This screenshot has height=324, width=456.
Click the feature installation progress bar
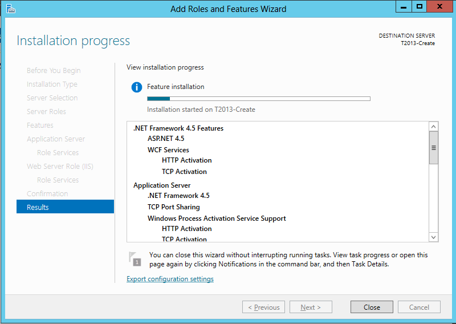(x=258, y=99)
